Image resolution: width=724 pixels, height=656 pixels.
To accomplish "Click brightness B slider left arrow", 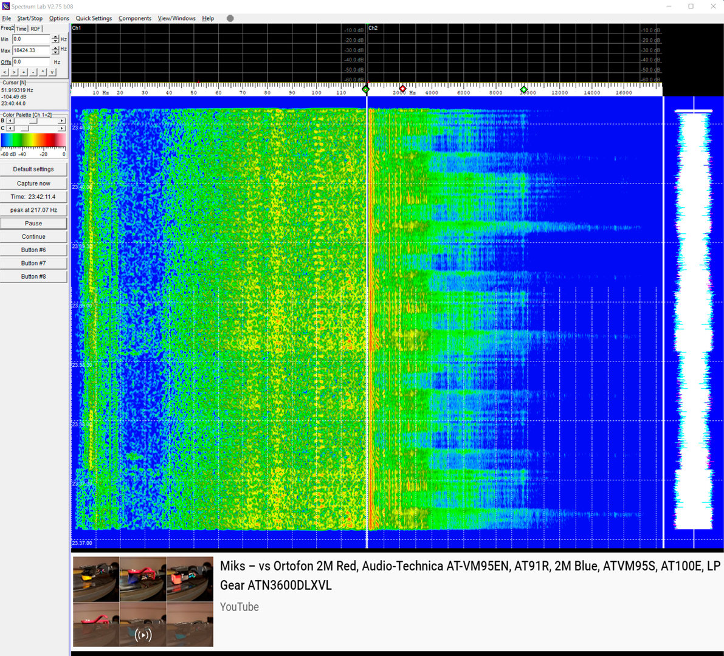I will tap(10, 121).
